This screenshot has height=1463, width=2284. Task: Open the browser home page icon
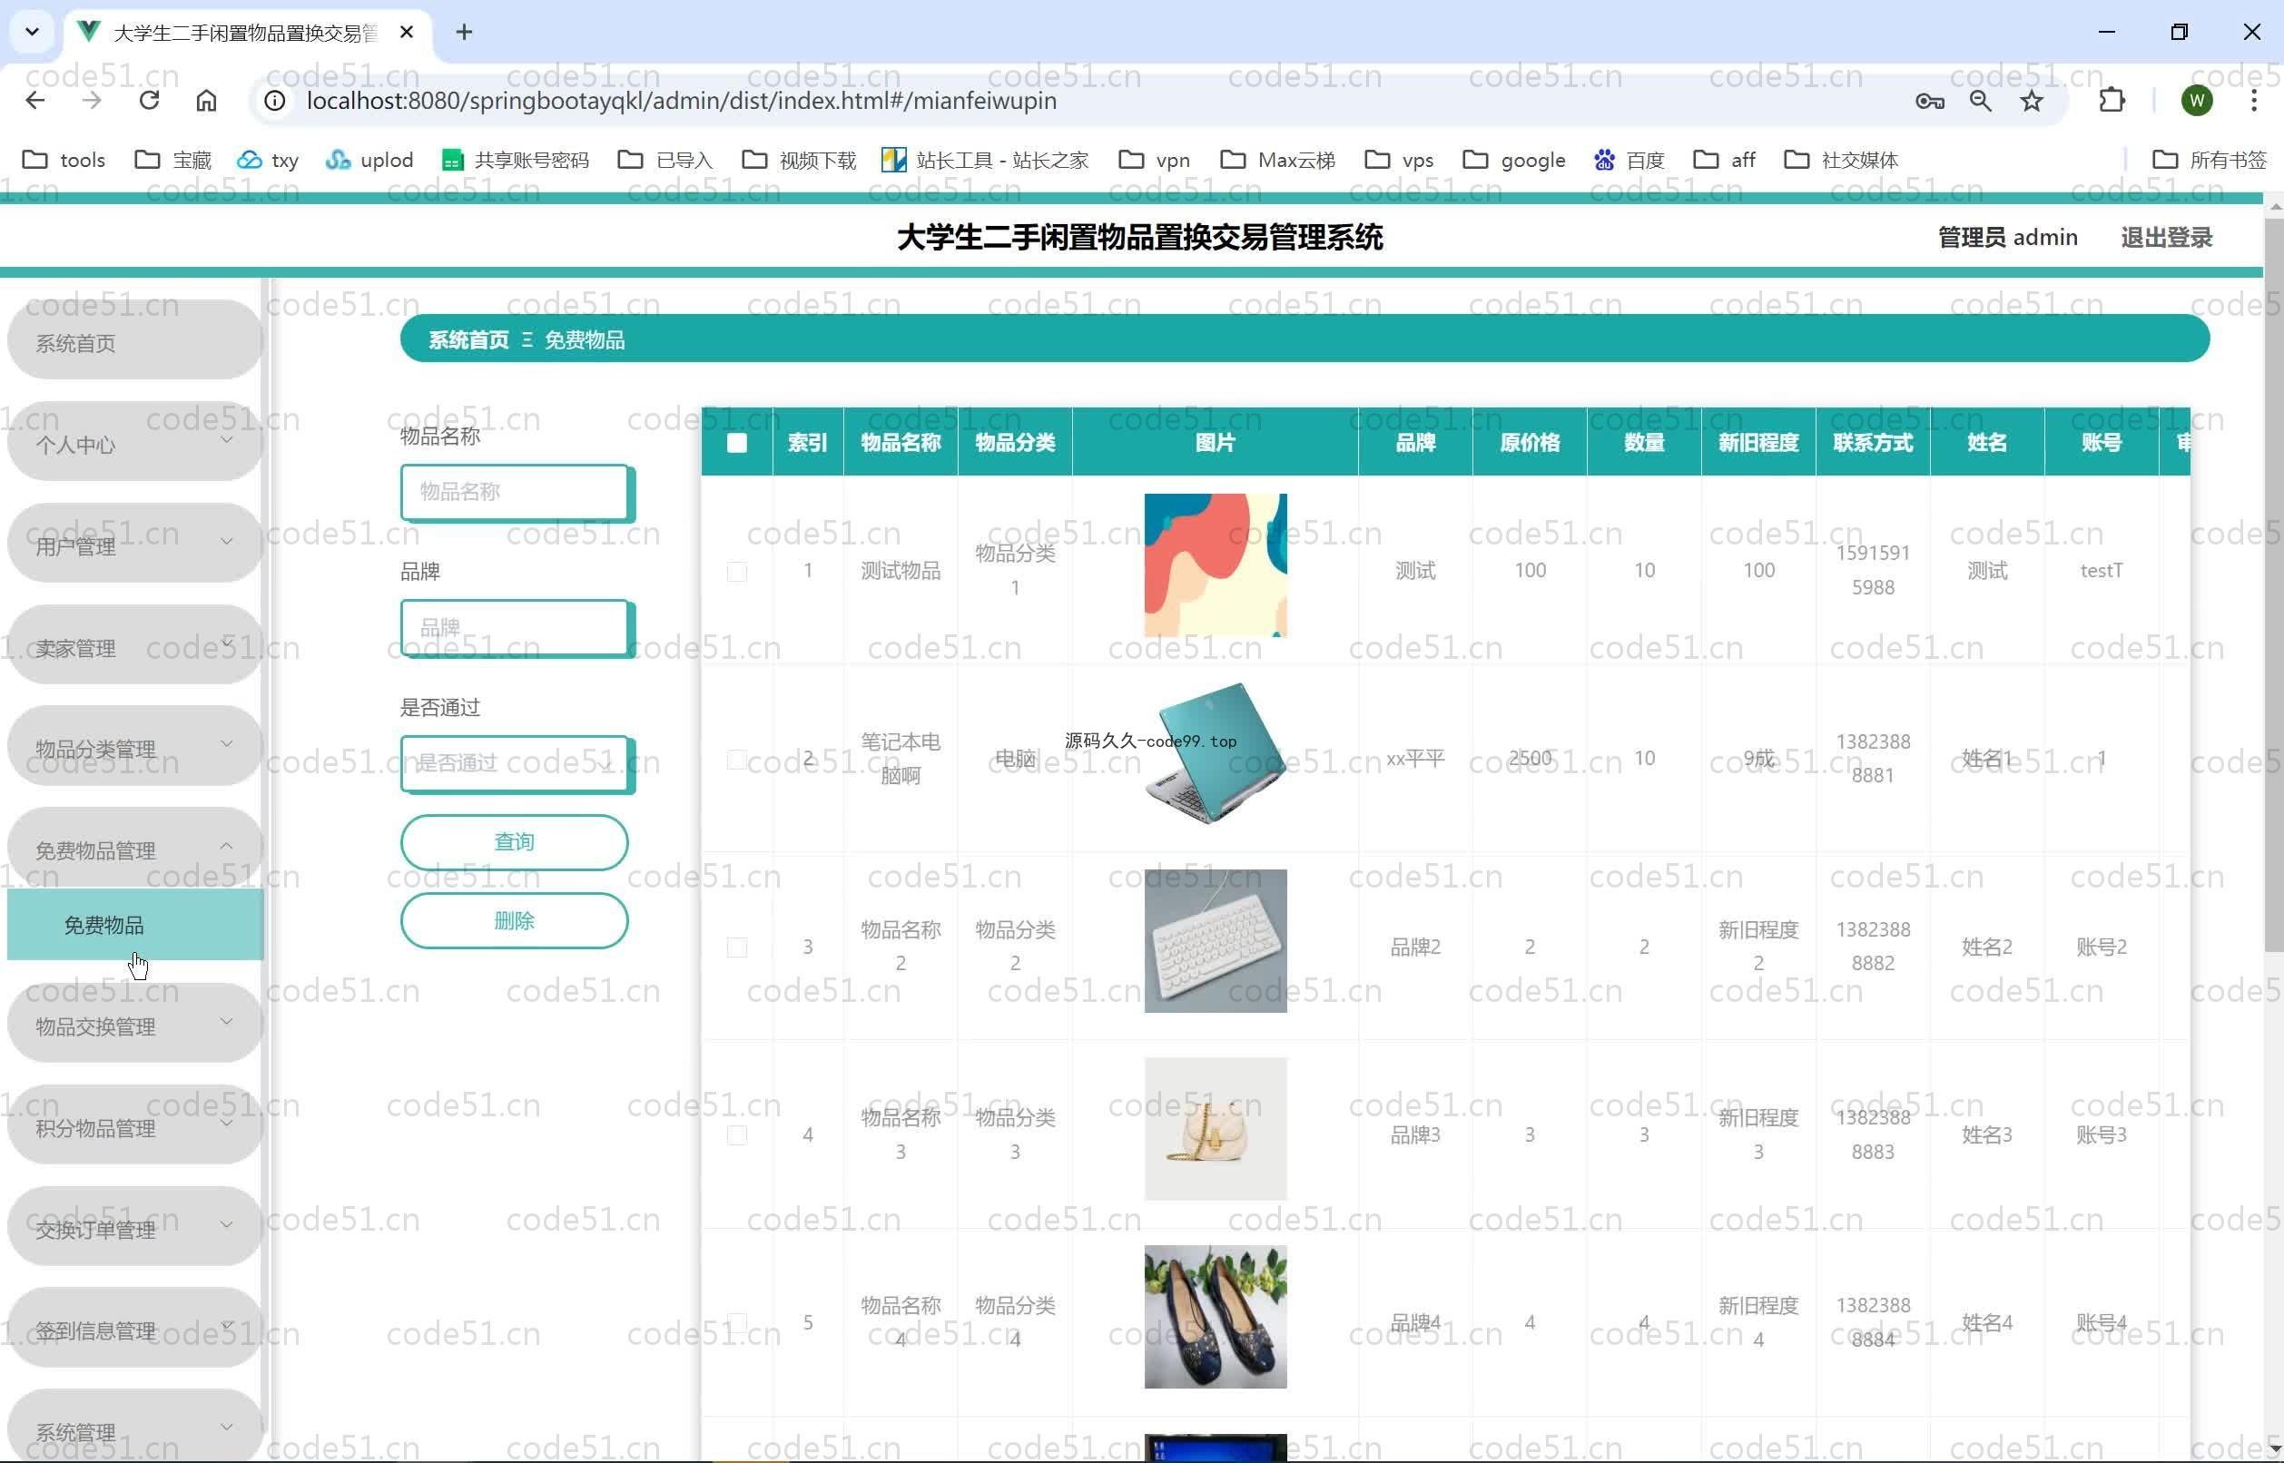[206, 101]
